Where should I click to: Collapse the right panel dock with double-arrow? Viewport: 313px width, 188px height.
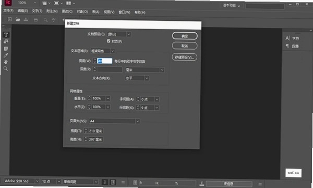[310, 30]
